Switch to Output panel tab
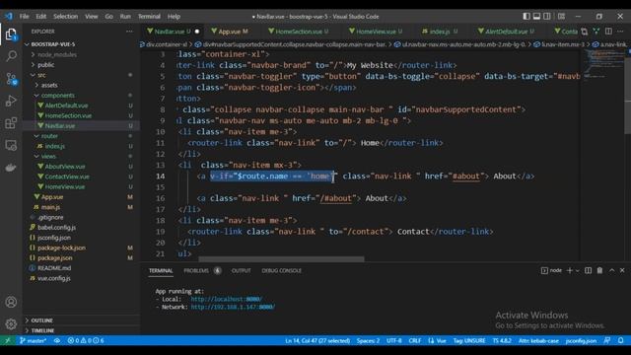This screenshot has width=631, height=355. (241, 270)
